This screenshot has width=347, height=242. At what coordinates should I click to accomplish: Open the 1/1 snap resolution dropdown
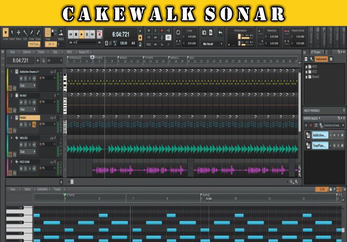click(x=51, y=44)
